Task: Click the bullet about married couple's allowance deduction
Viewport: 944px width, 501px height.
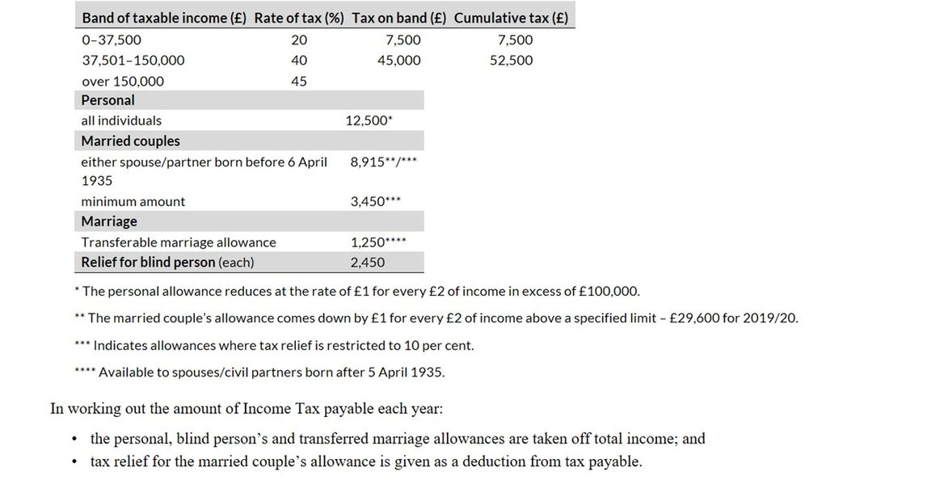Action: coord(366,462)
